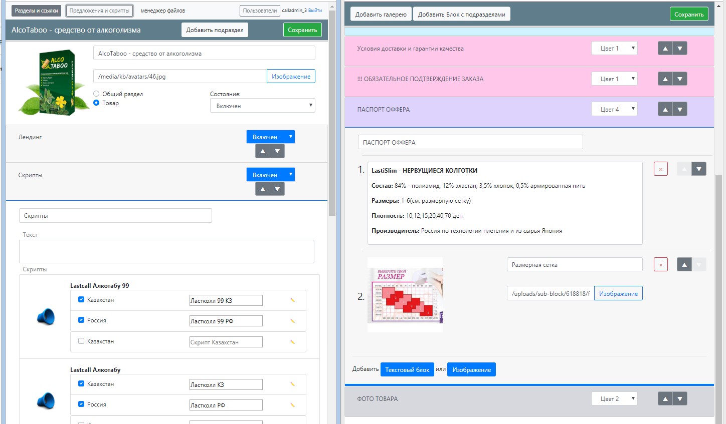Add a Текстовый блок to the offer
This screenshot has height=424, width=726.
[407, 369]
